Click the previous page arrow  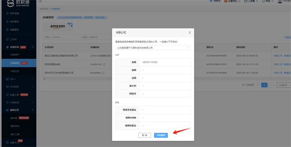(x=257, y=85)
